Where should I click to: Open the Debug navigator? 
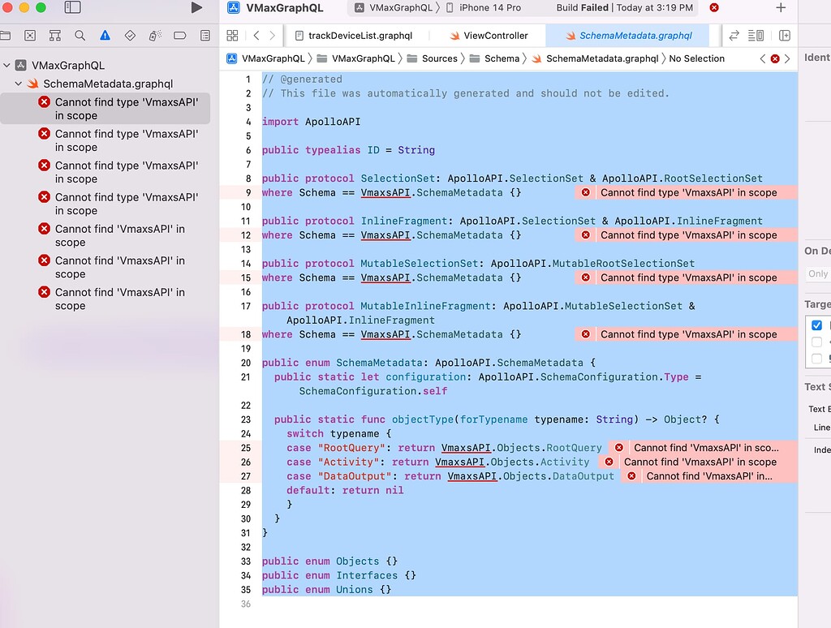(x=153, y=37)
